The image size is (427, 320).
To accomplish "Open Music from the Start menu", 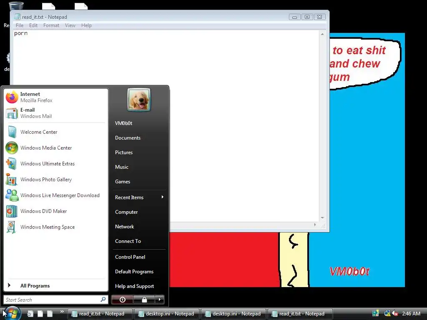I will [139, 167].
